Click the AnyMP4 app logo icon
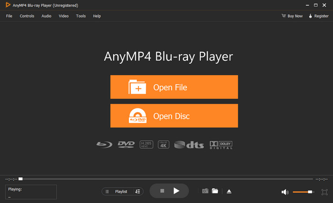Screen dimensions: 333x203 click(x=8, y=5)
